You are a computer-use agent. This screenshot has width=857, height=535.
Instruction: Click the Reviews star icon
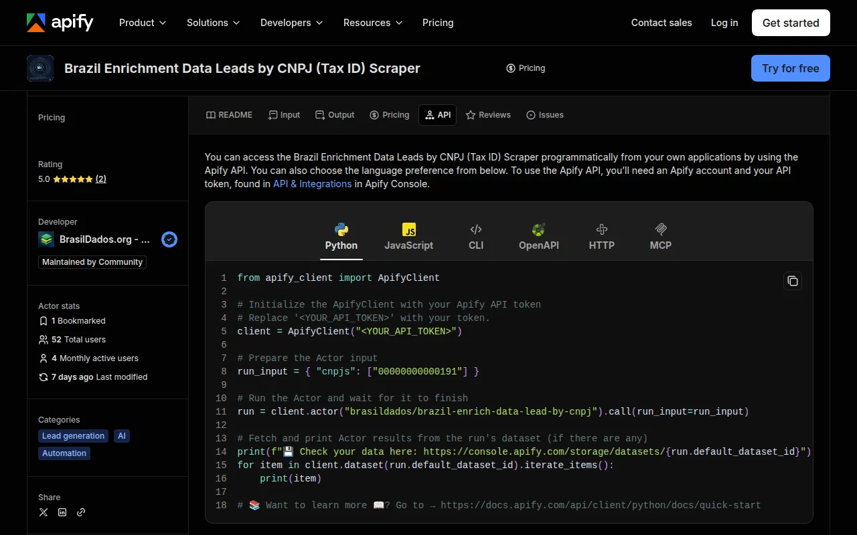tap(471, 115)
